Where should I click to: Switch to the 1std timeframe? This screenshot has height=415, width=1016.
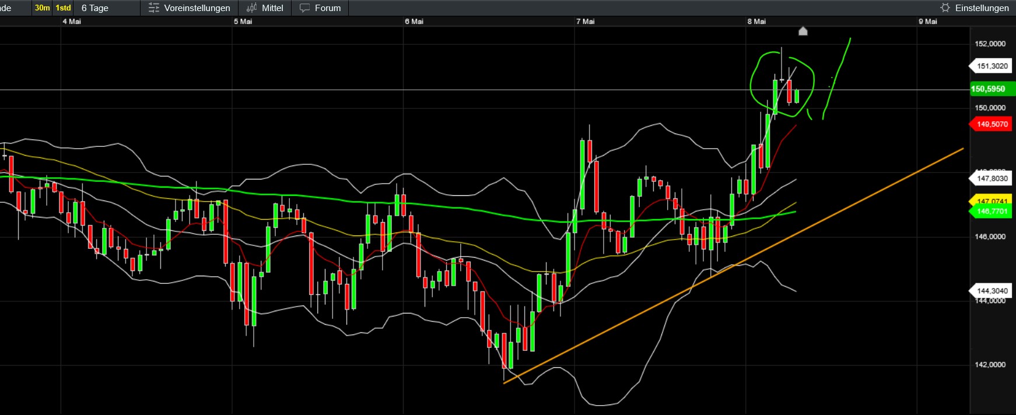tap(63, 8)
